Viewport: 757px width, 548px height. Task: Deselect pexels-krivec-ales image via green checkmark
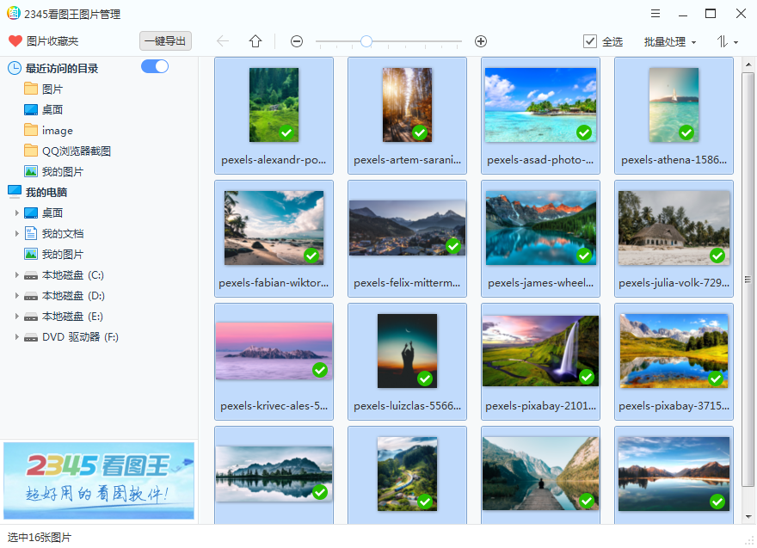[319, 370]
